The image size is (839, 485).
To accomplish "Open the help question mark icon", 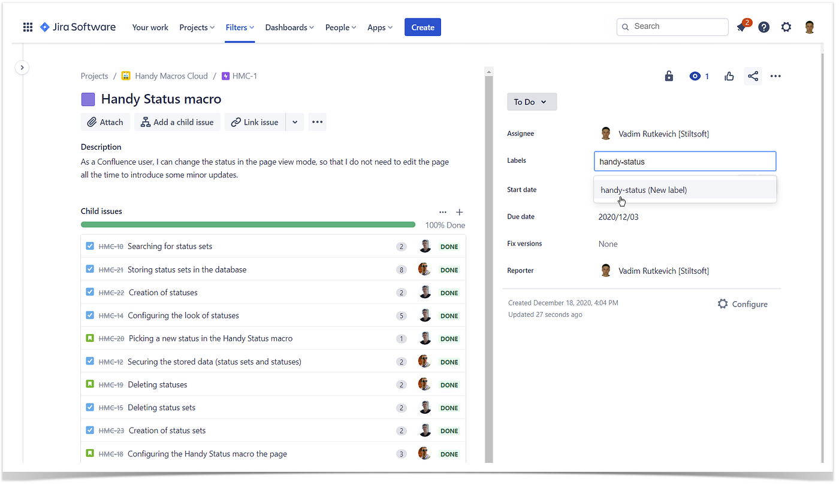I will click(x=763, y=27).
